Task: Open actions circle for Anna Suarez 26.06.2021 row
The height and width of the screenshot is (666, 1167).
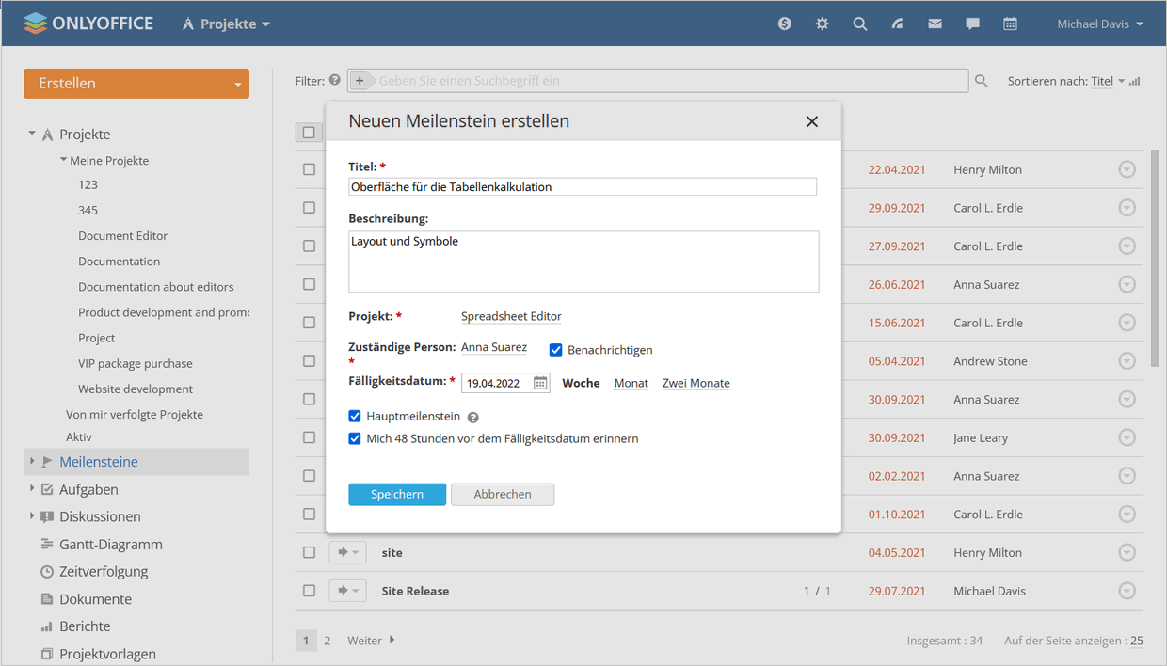Action: pos(1127,284)
